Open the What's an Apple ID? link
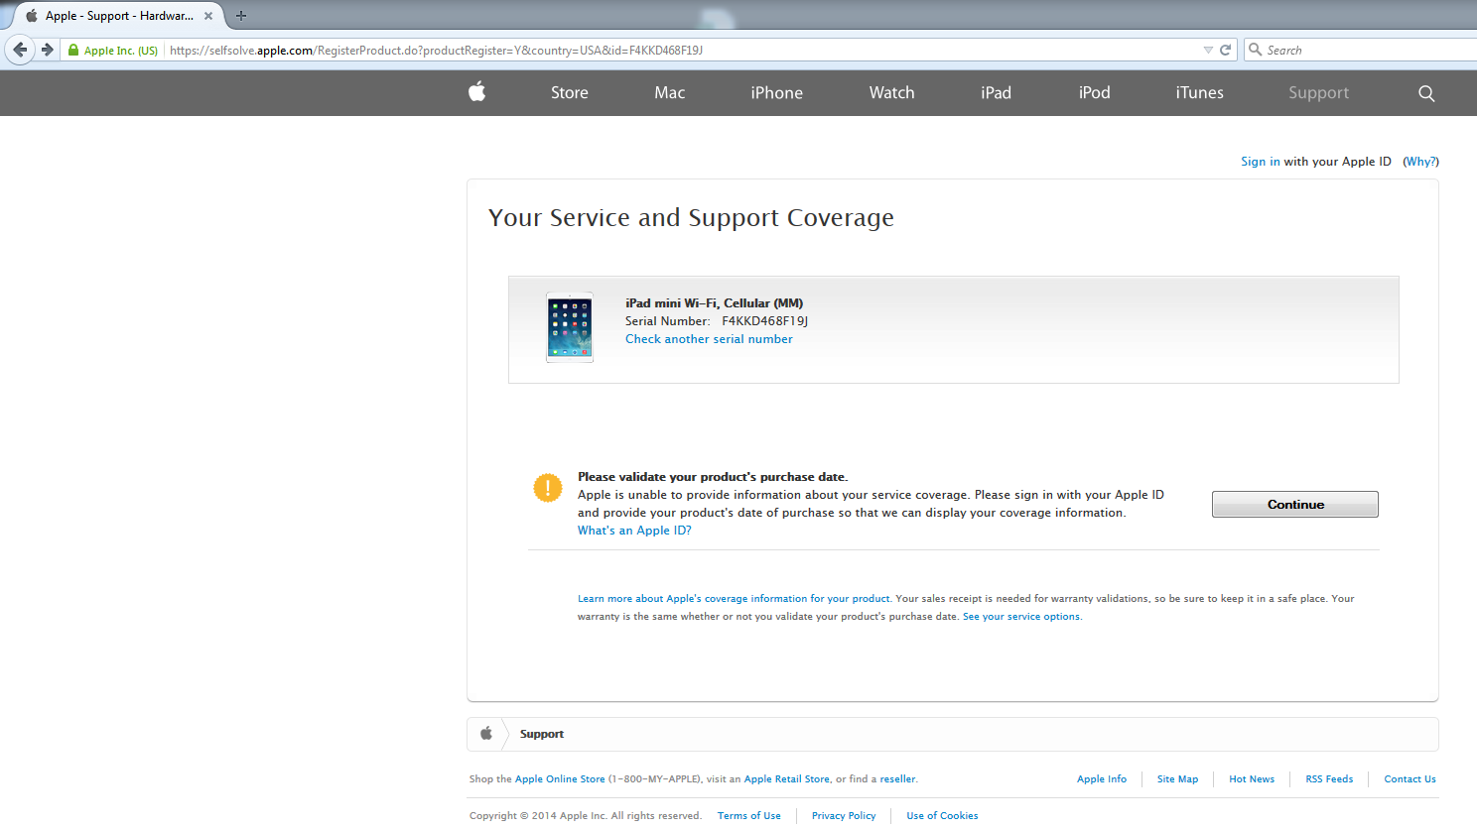The width and height of the screenshot is (1477, 830). (634, 531)
